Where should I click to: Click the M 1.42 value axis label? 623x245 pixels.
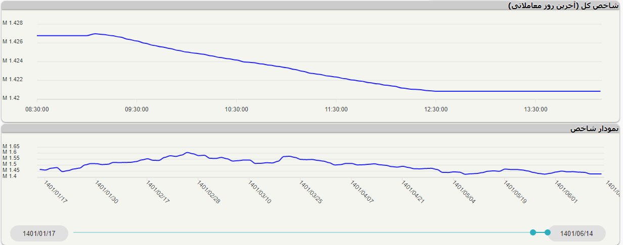coord(11,98)
